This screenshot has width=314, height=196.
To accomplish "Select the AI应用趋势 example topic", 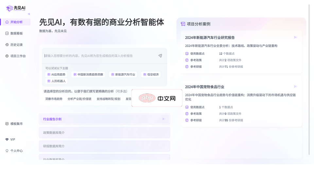I will [56, 74].
